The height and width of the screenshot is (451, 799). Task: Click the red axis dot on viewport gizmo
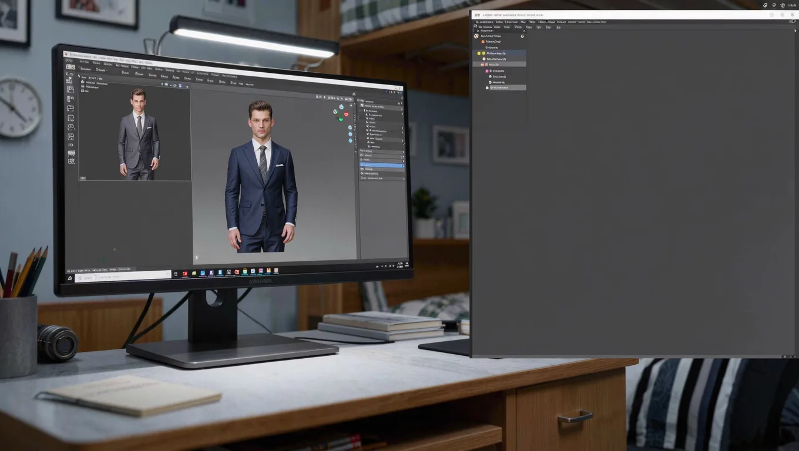coord(346,115)
